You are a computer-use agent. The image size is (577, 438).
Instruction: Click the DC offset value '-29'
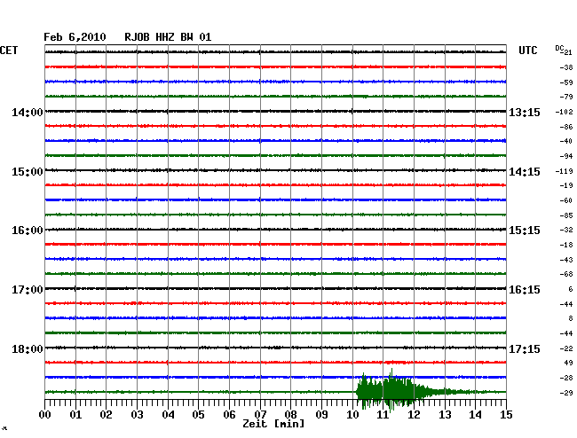click(x=566, y=393)
